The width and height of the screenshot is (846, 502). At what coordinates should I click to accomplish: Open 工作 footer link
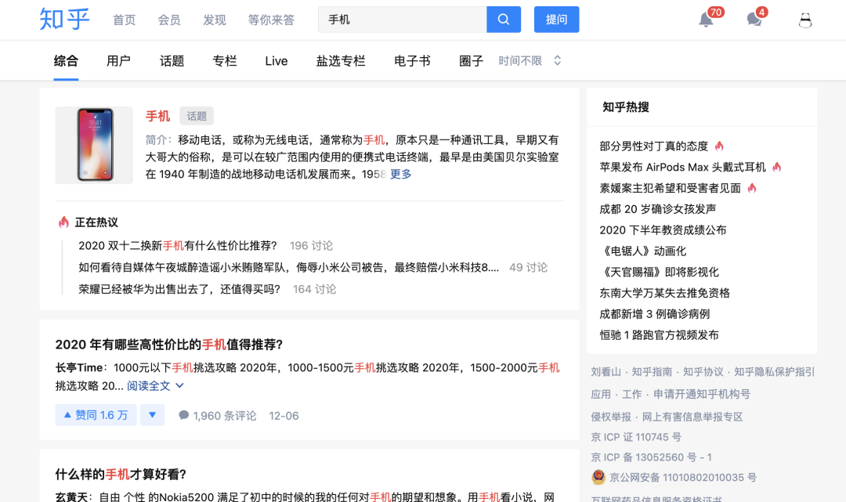coord(632,394)
